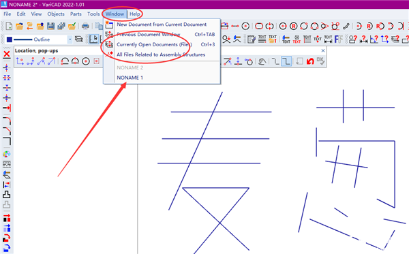Toggle the highlighted orthogonal step mode button
Viewport: 409px width, 254px height.
click(x=286, y=61)
